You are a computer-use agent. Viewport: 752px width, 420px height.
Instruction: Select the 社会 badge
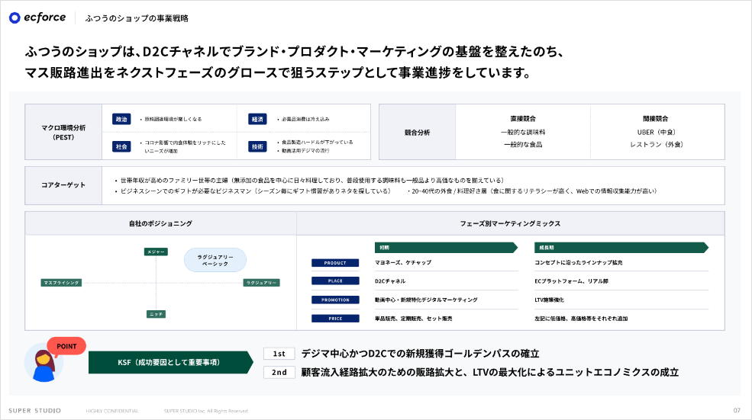(x=121, y=146)
